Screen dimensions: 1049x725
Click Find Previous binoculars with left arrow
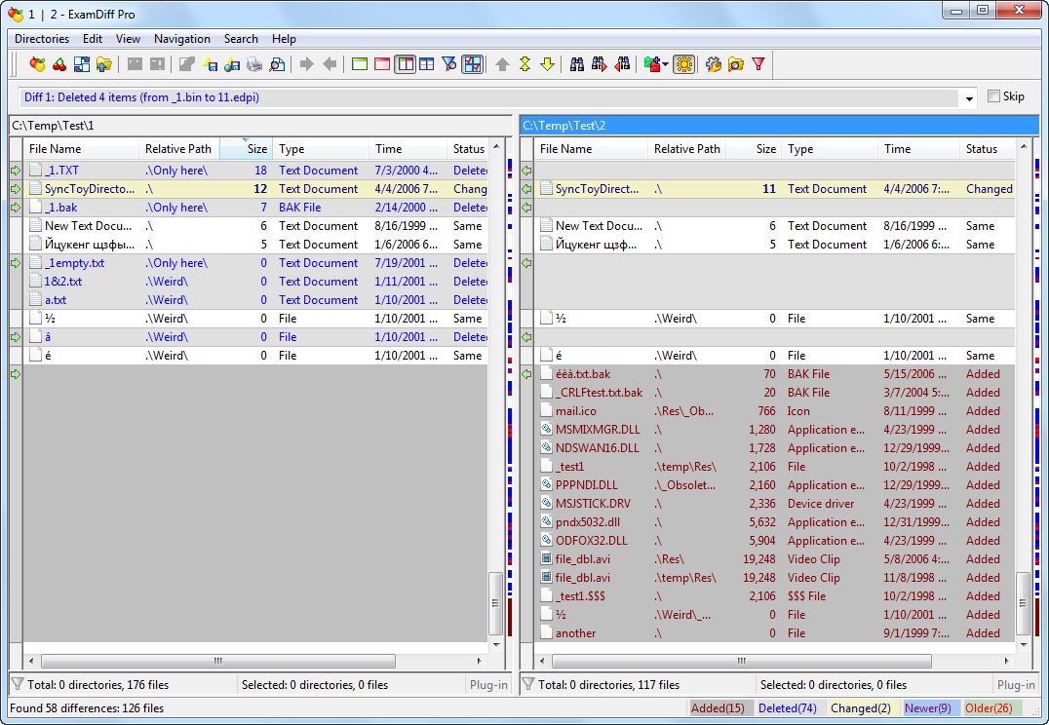coord(622,64)
